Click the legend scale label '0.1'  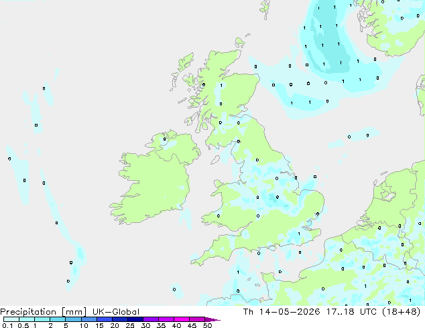[7, 325]
